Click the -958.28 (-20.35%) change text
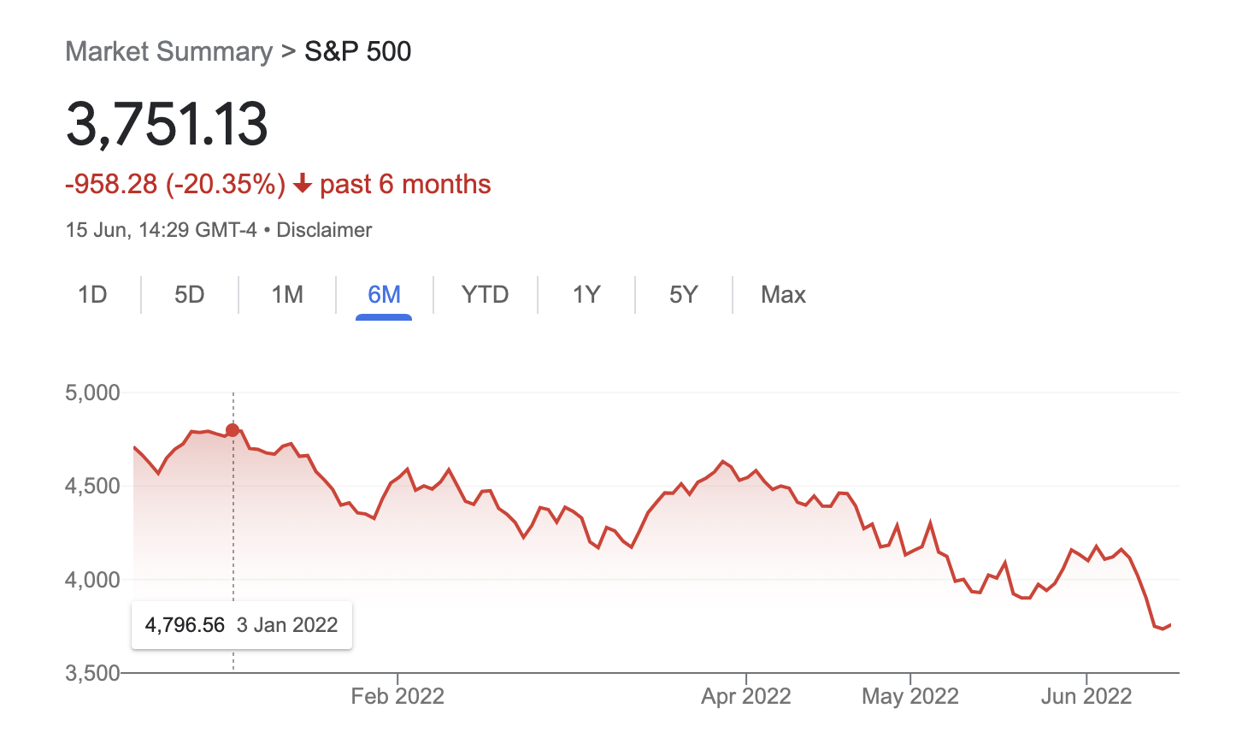 tap(175, 184)
